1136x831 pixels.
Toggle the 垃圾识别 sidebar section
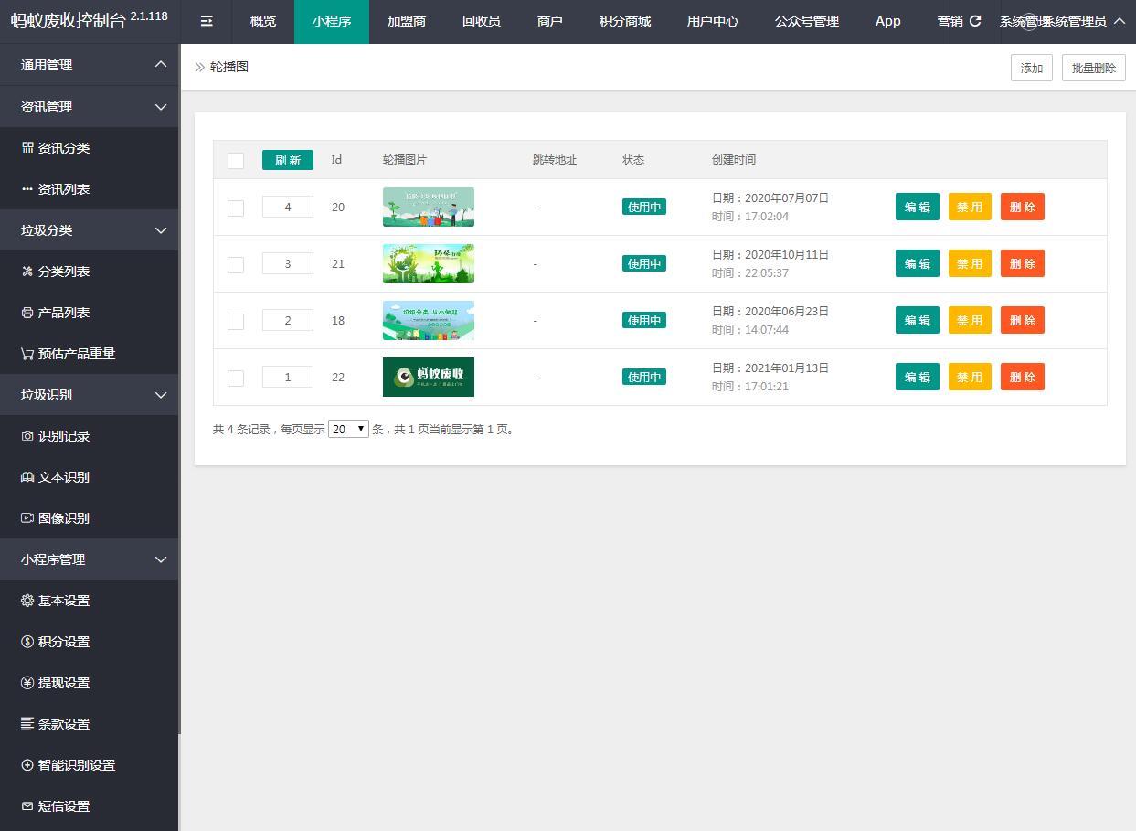[89, 394]
